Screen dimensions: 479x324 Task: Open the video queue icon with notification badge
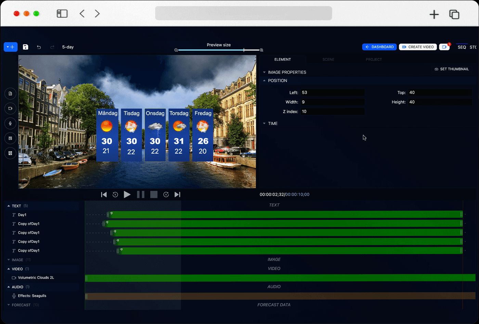coord(444,47)
